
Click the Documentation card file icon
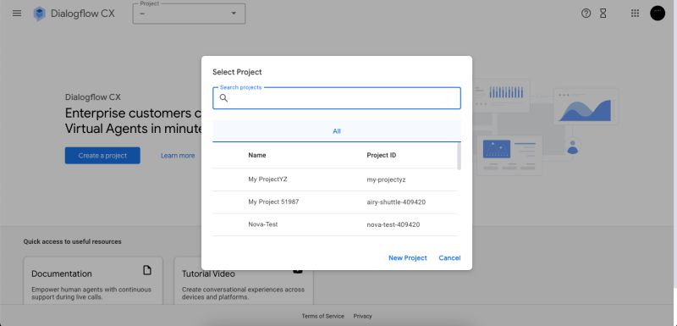coord(147,270)
